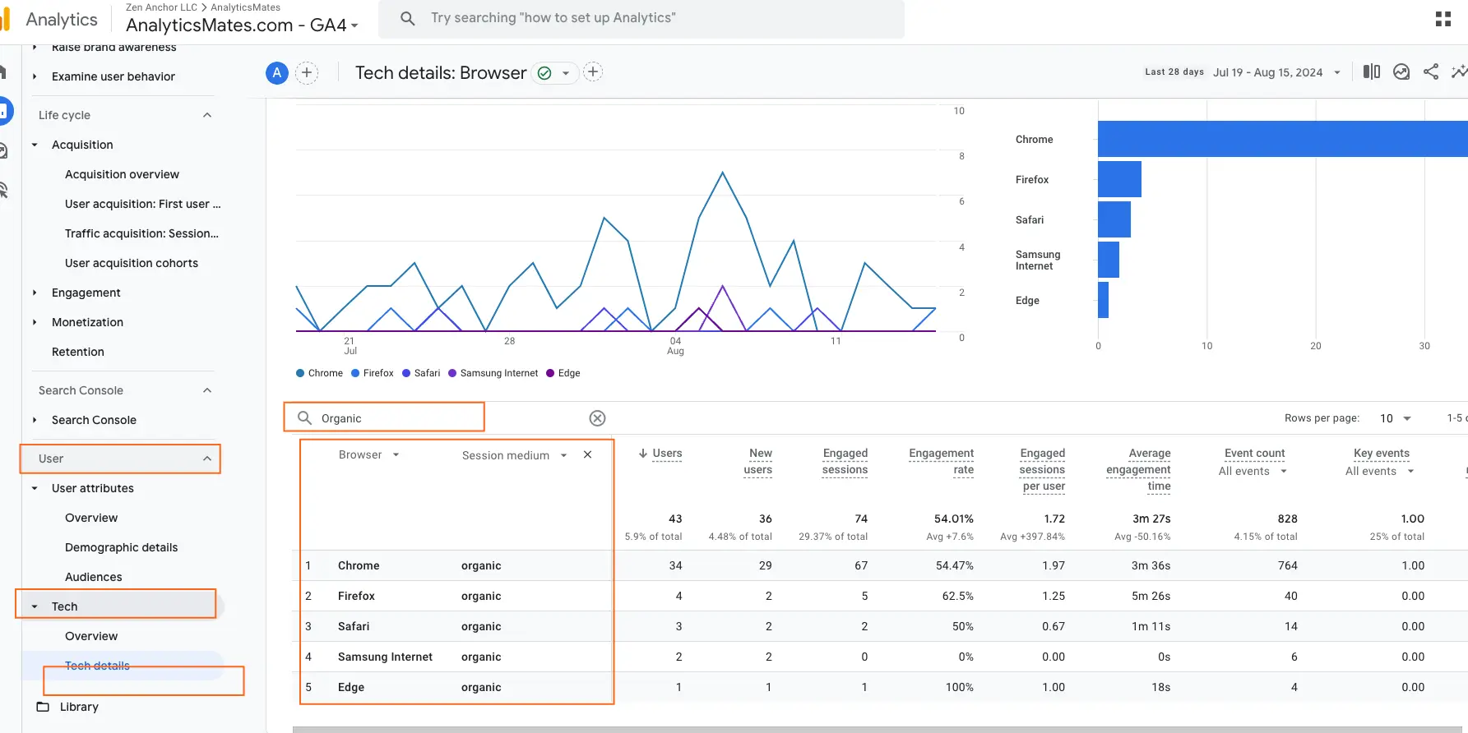Image resolution: width=1468 pixels, height=733 pixels.
Task: Collapse the User section chevron
Action: click(x=207, y=459)
